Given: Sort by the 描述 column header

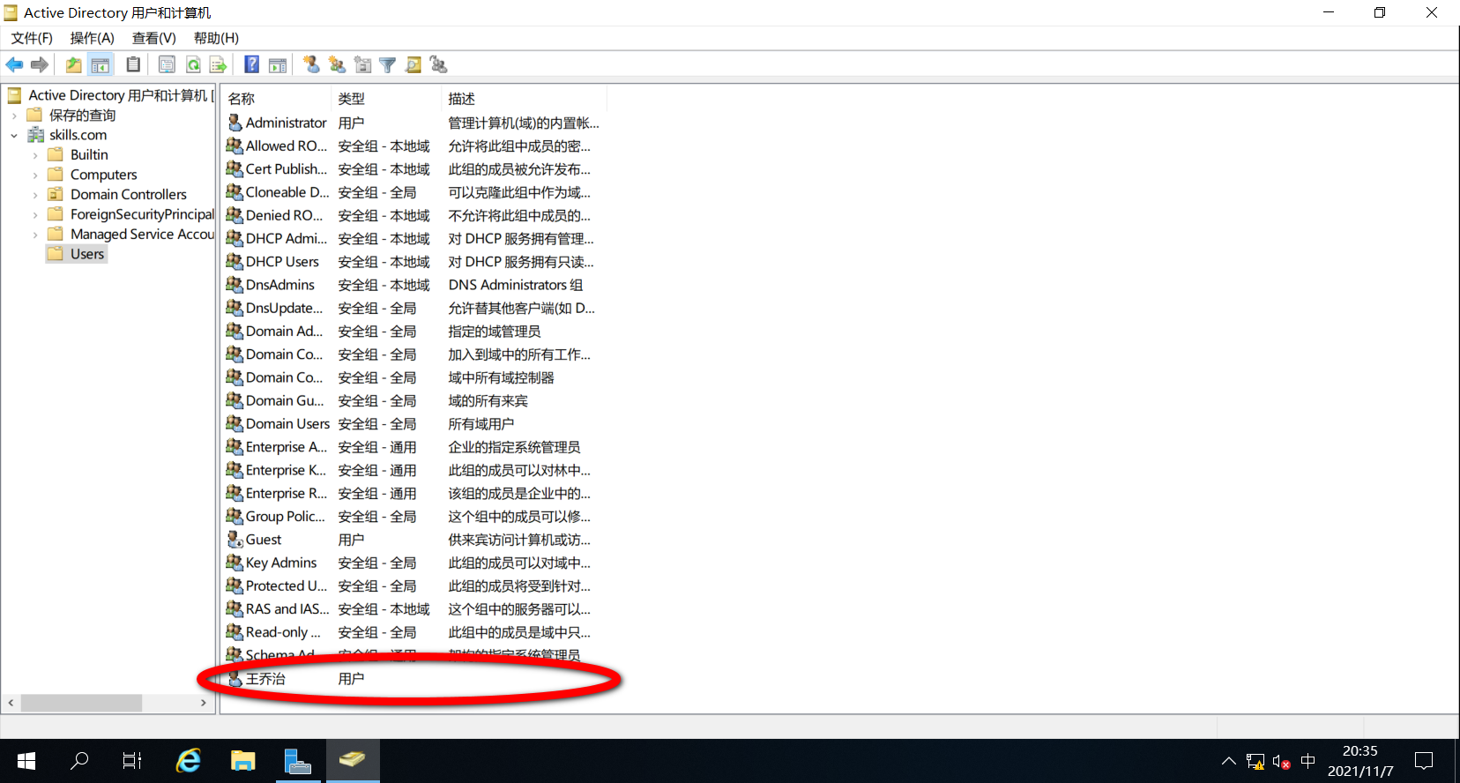Looking at the screenshot, I should click(x=524, y=99).
